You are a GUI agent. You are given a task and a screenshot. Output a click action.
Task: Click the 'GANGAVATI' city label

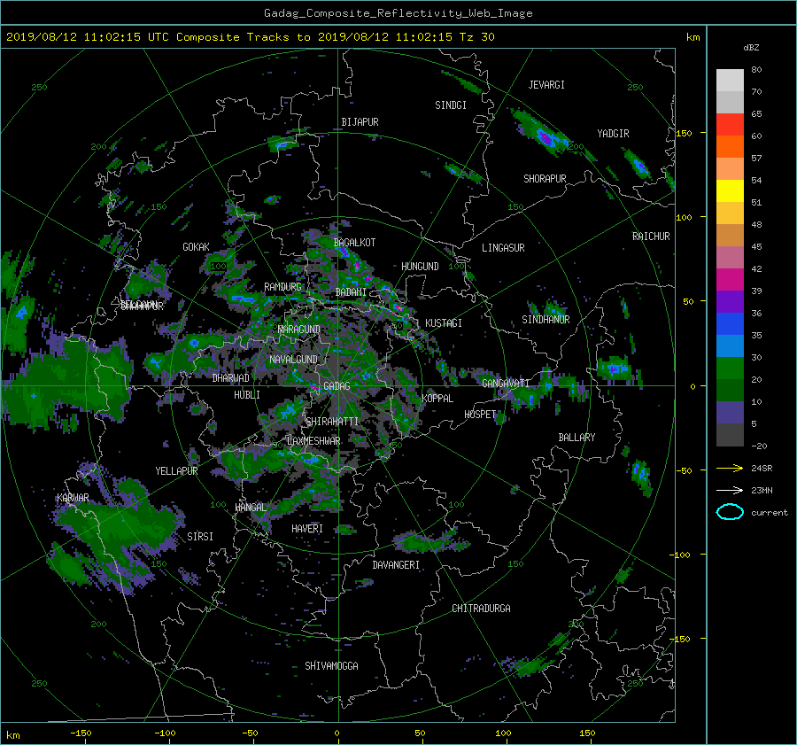(506, 384)
